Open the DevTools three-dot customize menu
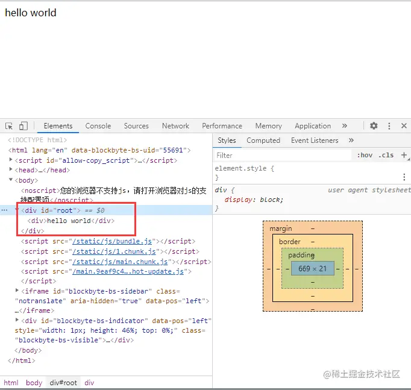Viewport: 411px width, 390px height. (x=389, y=126)
